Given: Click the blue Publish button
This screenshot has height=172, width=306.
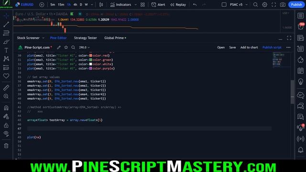Looking at the screenshot, I should (x=296, y=5).
